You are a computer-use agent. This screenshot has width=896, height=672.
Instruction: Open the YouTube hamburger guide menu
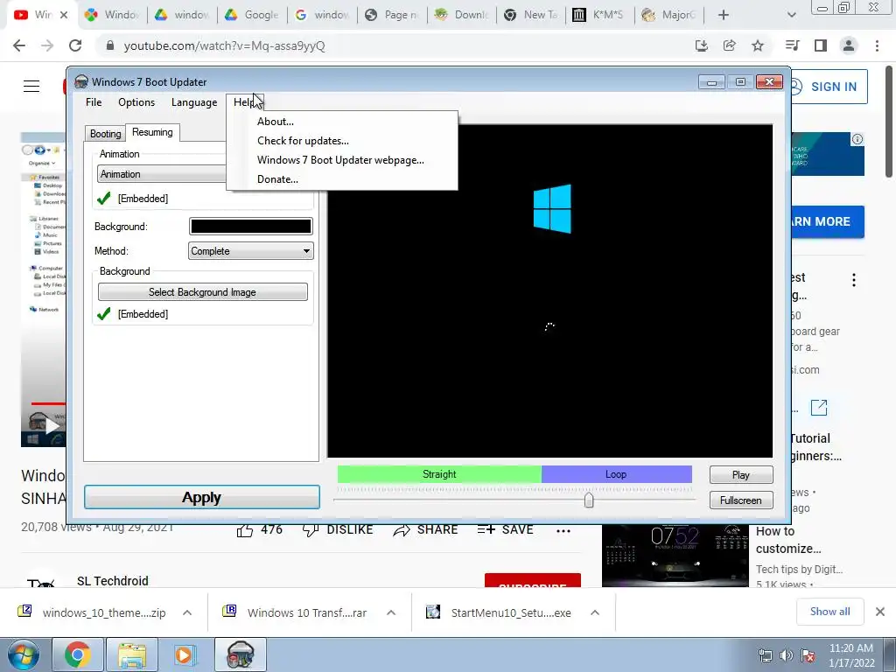[31, 87]
